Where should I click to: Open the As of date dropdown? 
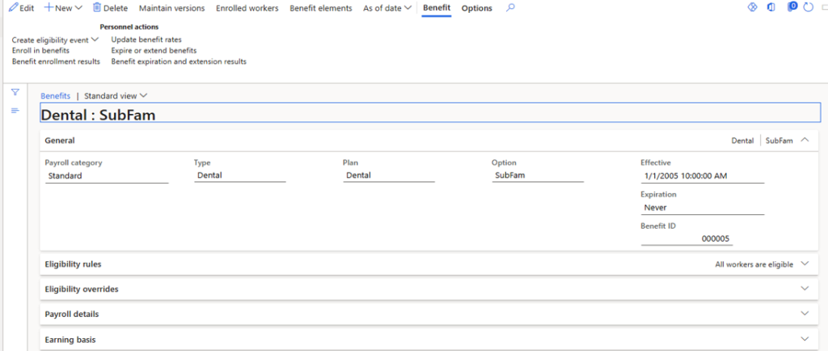click(388, 8)
